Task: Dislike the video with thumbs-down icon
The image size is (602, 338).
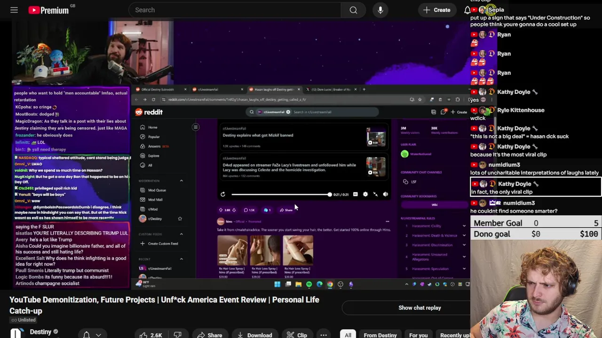Action: 178,335
